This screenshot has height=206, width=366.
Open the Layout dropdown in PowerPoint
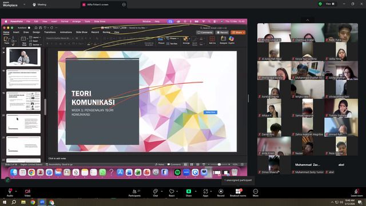35,37
